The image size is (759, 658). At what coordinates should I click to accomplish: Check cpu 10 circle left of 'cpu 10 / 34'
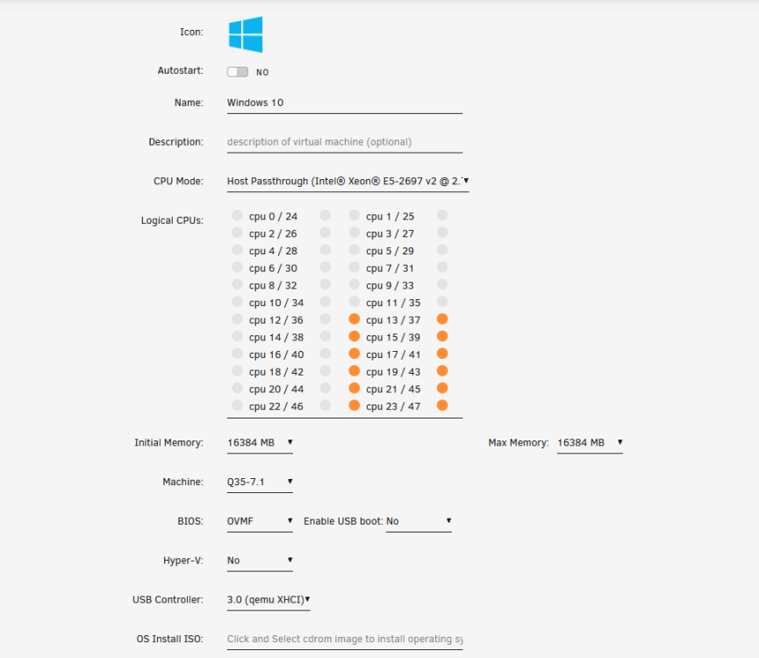tap(237, 302)
